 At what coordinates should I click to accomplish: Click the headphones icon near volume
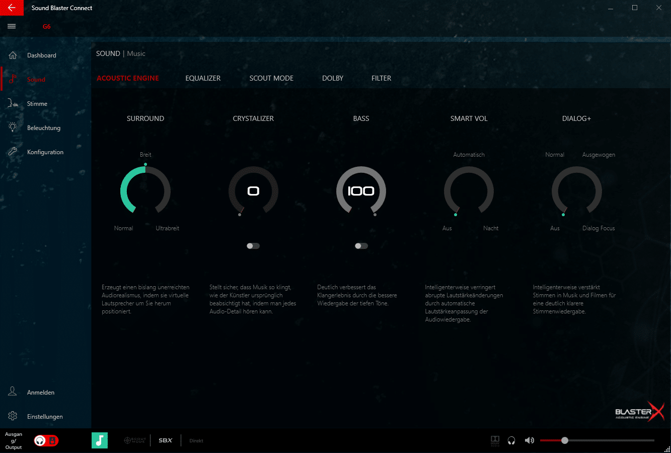tap(511, 440)
